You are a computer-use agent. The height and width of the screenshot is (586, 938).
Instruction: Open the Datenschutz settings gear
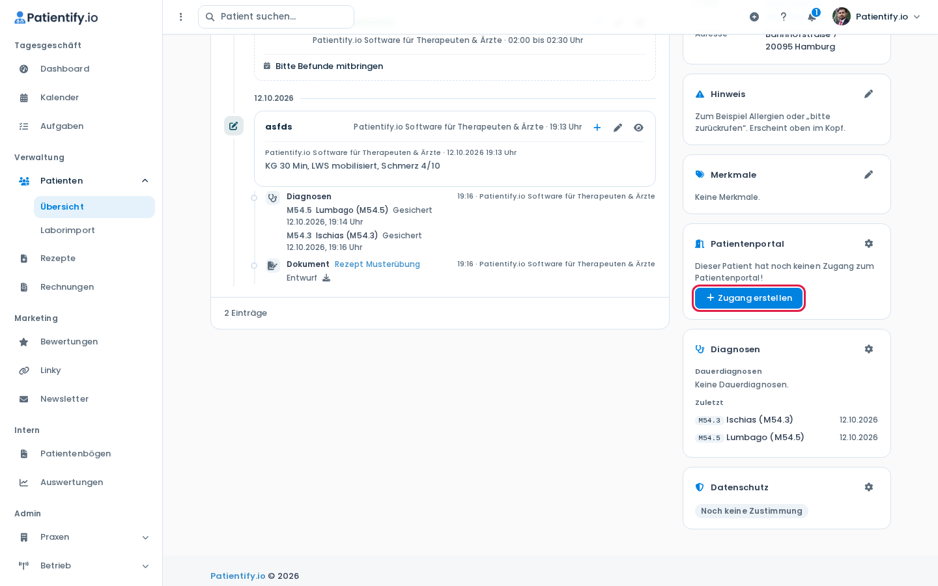[x=868, y=487]
